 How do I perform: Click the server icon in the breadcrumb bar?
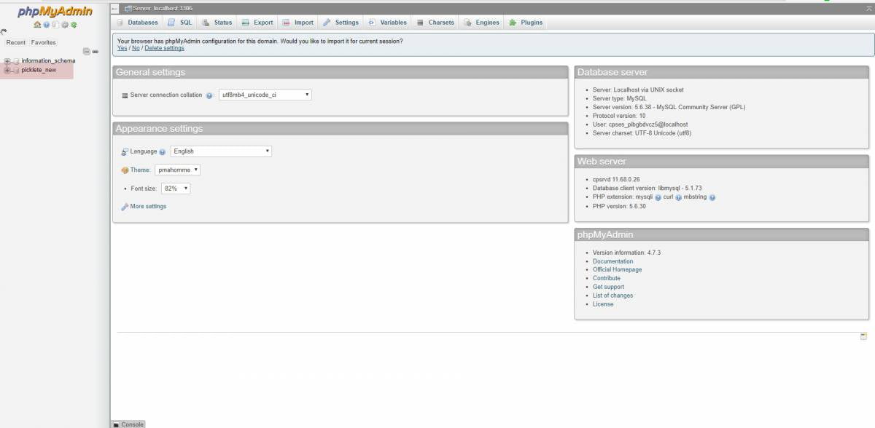[128, 8]
